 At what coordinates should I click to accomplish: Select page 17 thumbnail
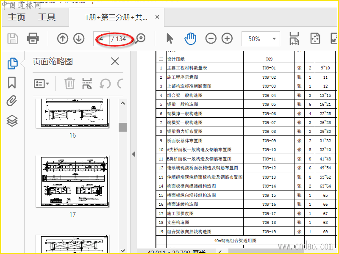pyautogui.click(x=72, y=181)
